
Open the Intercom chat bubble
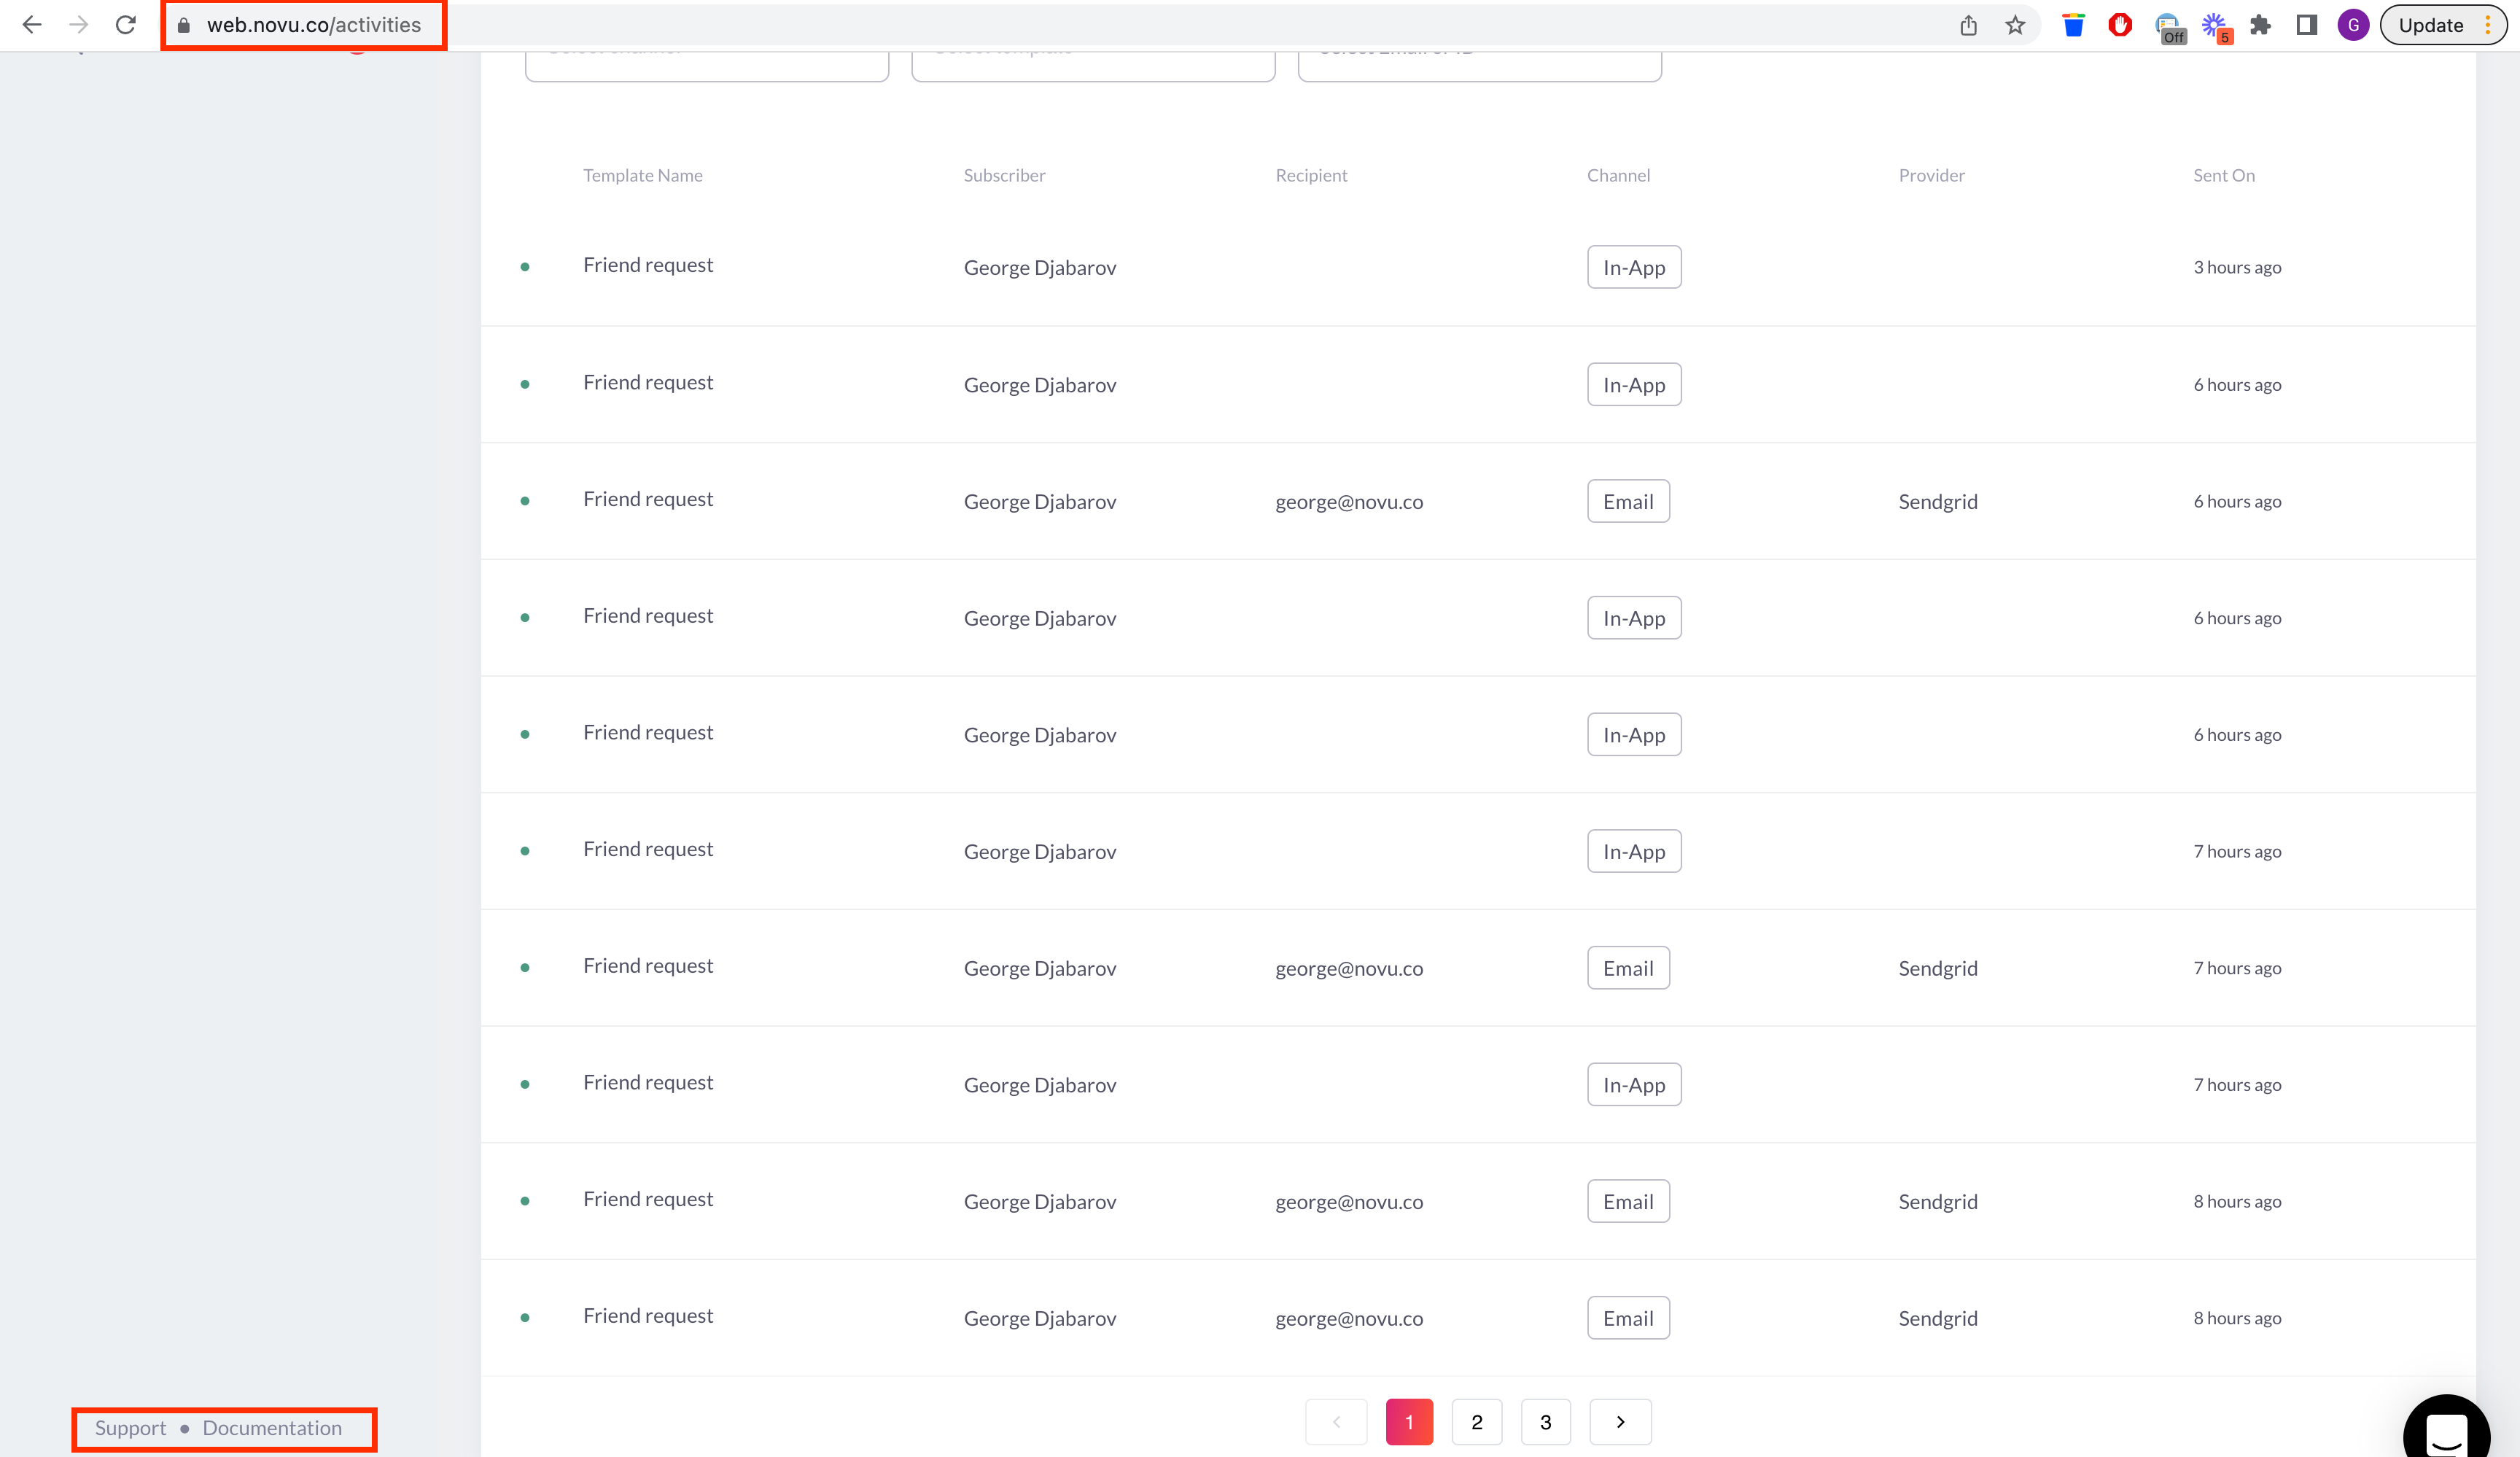[x=2446, y=1427]
